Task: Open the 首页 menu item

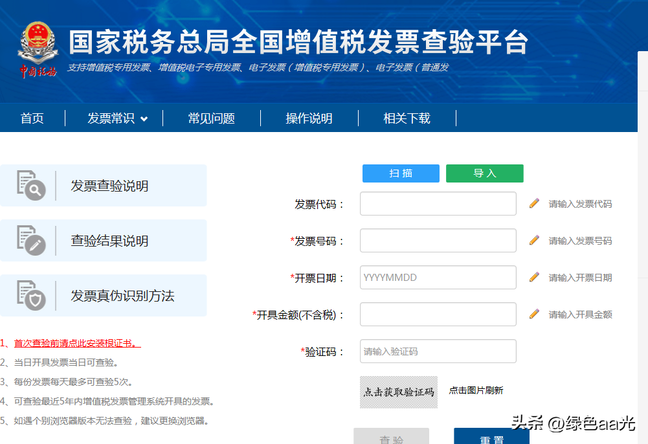Action: click(x=32, y=118)
